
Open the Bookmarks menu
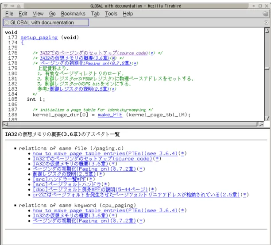[73, 14]
